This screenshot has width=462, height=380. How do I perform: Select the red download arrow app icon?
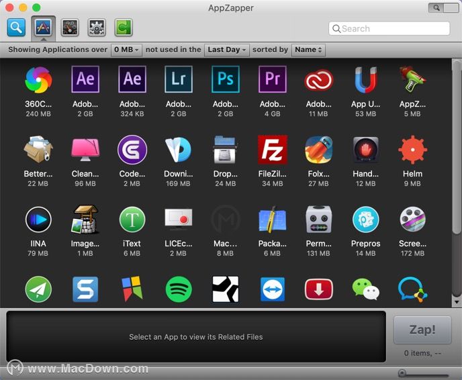[x=318, y=289]
